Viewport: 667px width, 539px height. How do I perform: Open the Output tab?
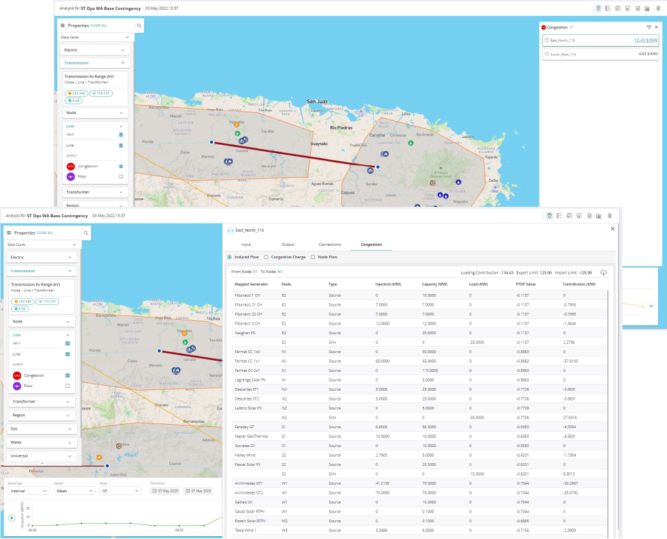(x=287, y=244)
